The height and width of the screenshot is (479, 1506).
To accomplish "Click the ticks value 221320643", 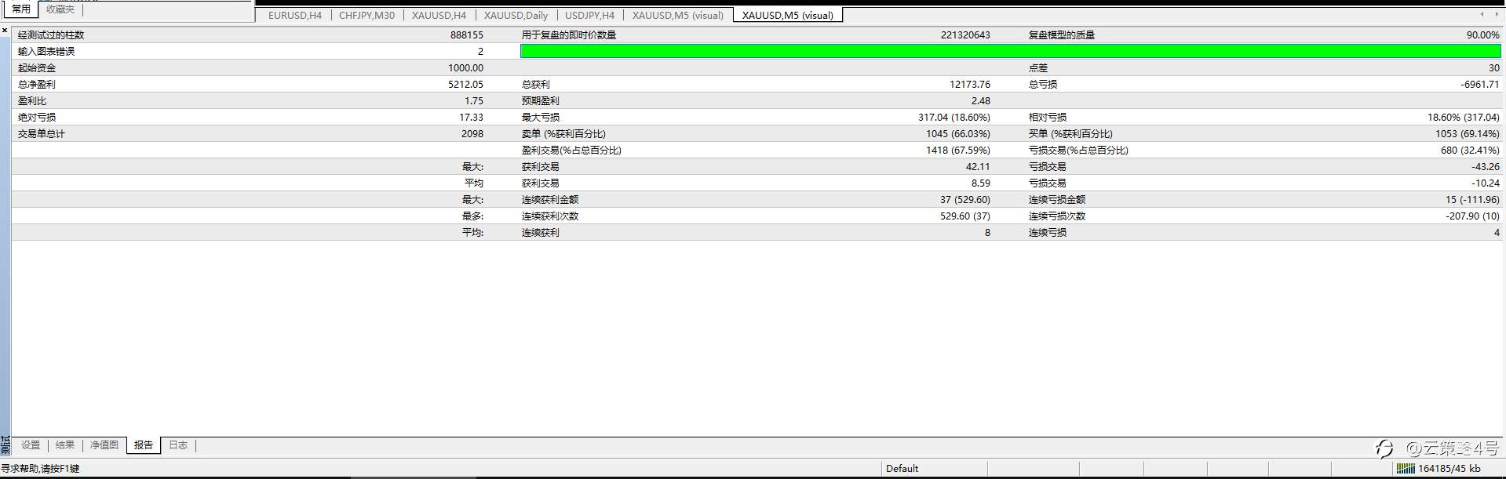I will click(x=965, y=35).
